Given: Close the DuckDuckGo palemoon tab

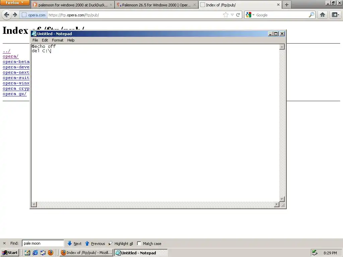Looking at the screenshot, I should (111, 5).
